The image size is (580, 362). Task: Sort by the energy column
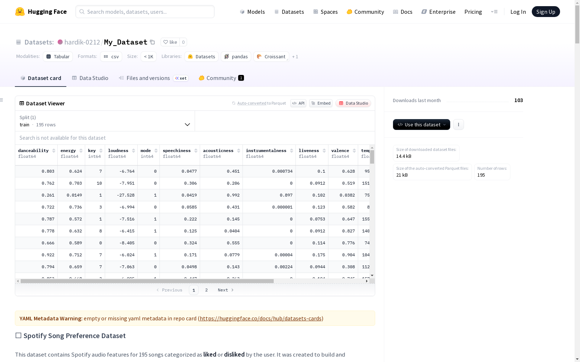(81, 151)
